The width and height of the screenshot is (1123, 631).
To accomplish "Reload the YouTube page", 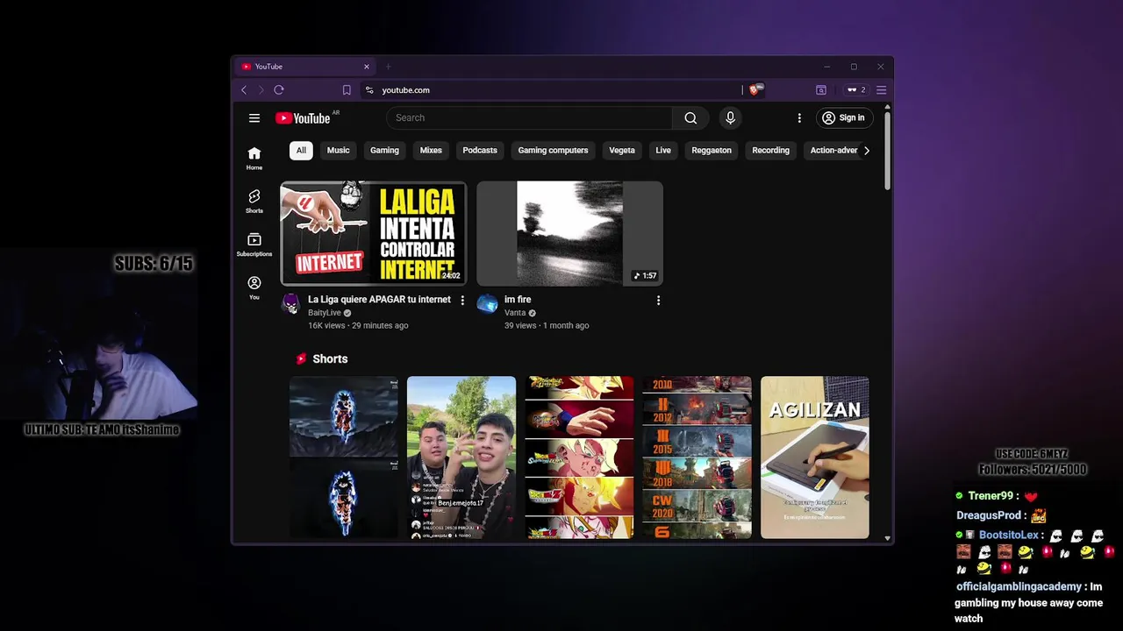I will [279, 90].
